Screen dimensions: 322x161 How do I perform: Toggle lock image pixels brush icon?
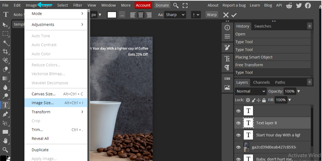click(x=254, y=100)
